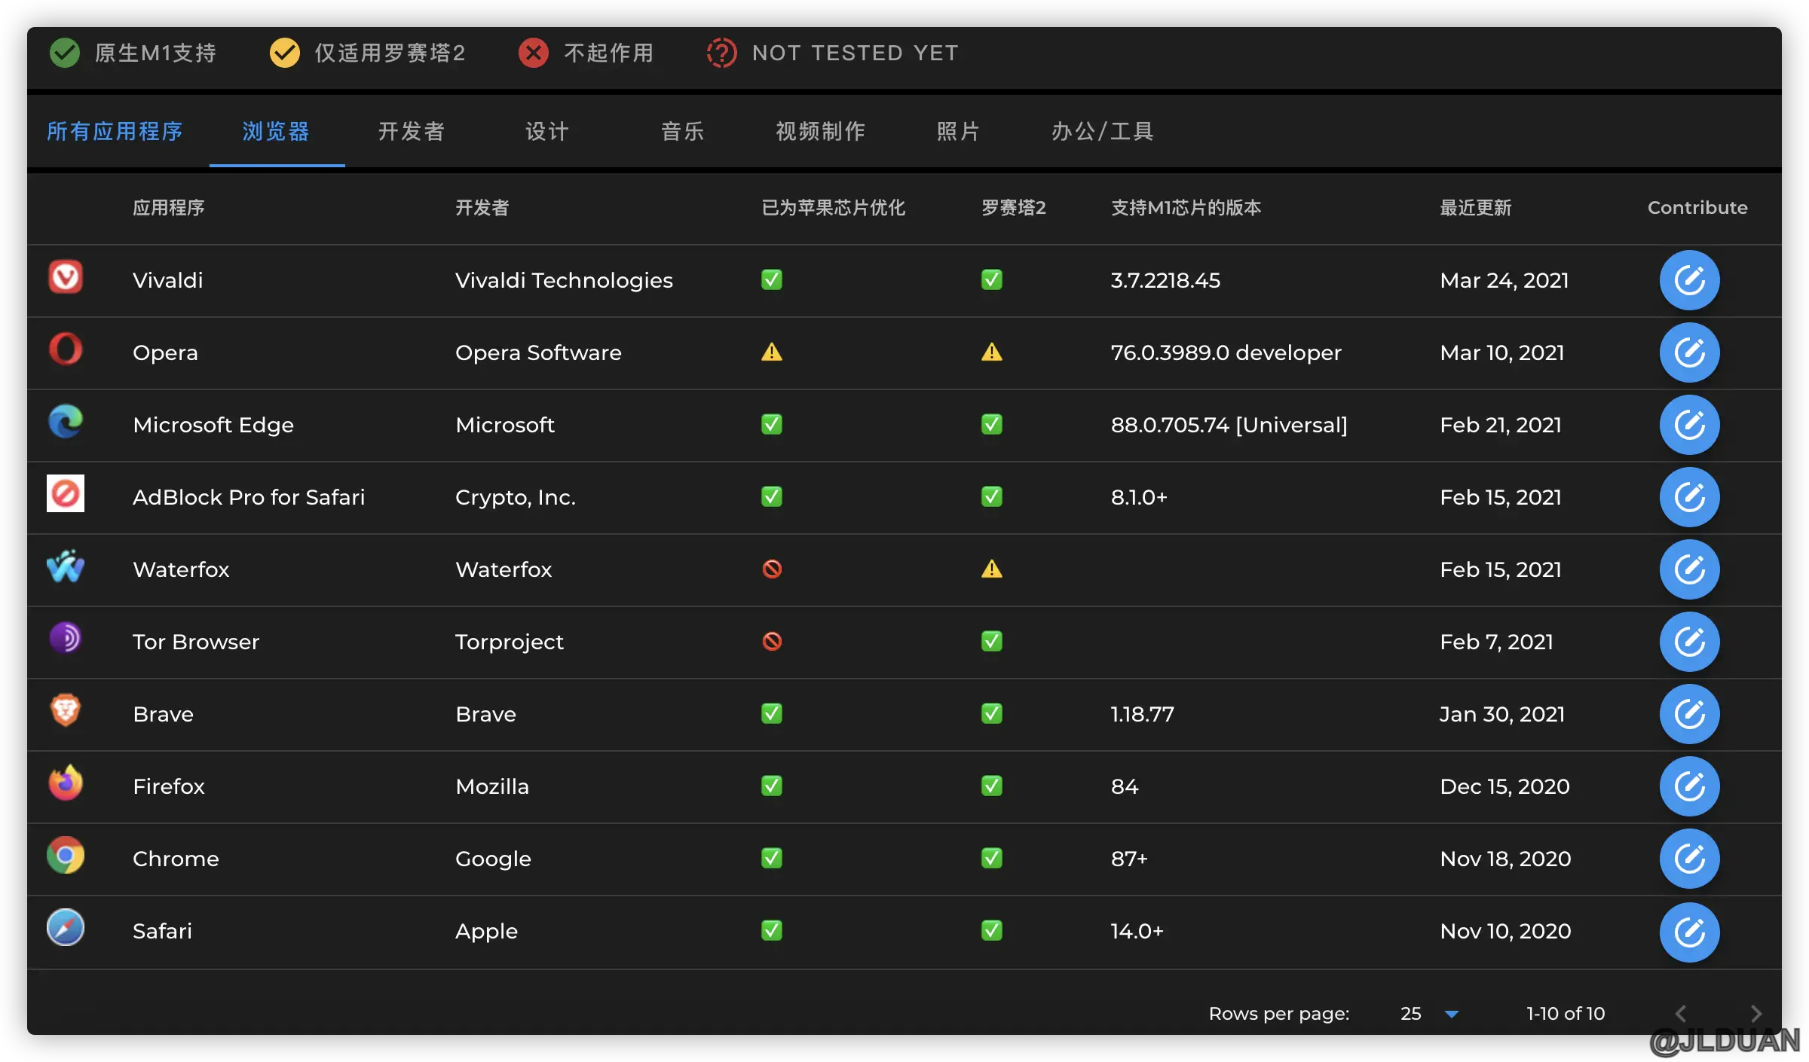Sort by 已为苹果芯片优化 column header

(833, 208)
